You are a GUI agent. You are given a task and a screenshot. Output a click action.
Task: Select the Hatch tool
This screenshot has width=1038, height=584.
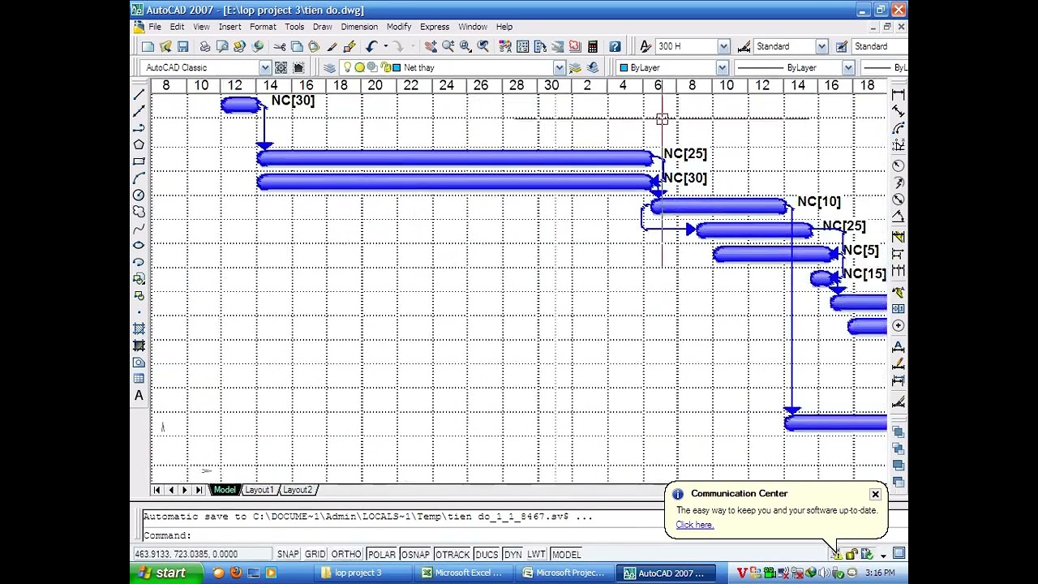pyautogui.click(x=139, y=328)
